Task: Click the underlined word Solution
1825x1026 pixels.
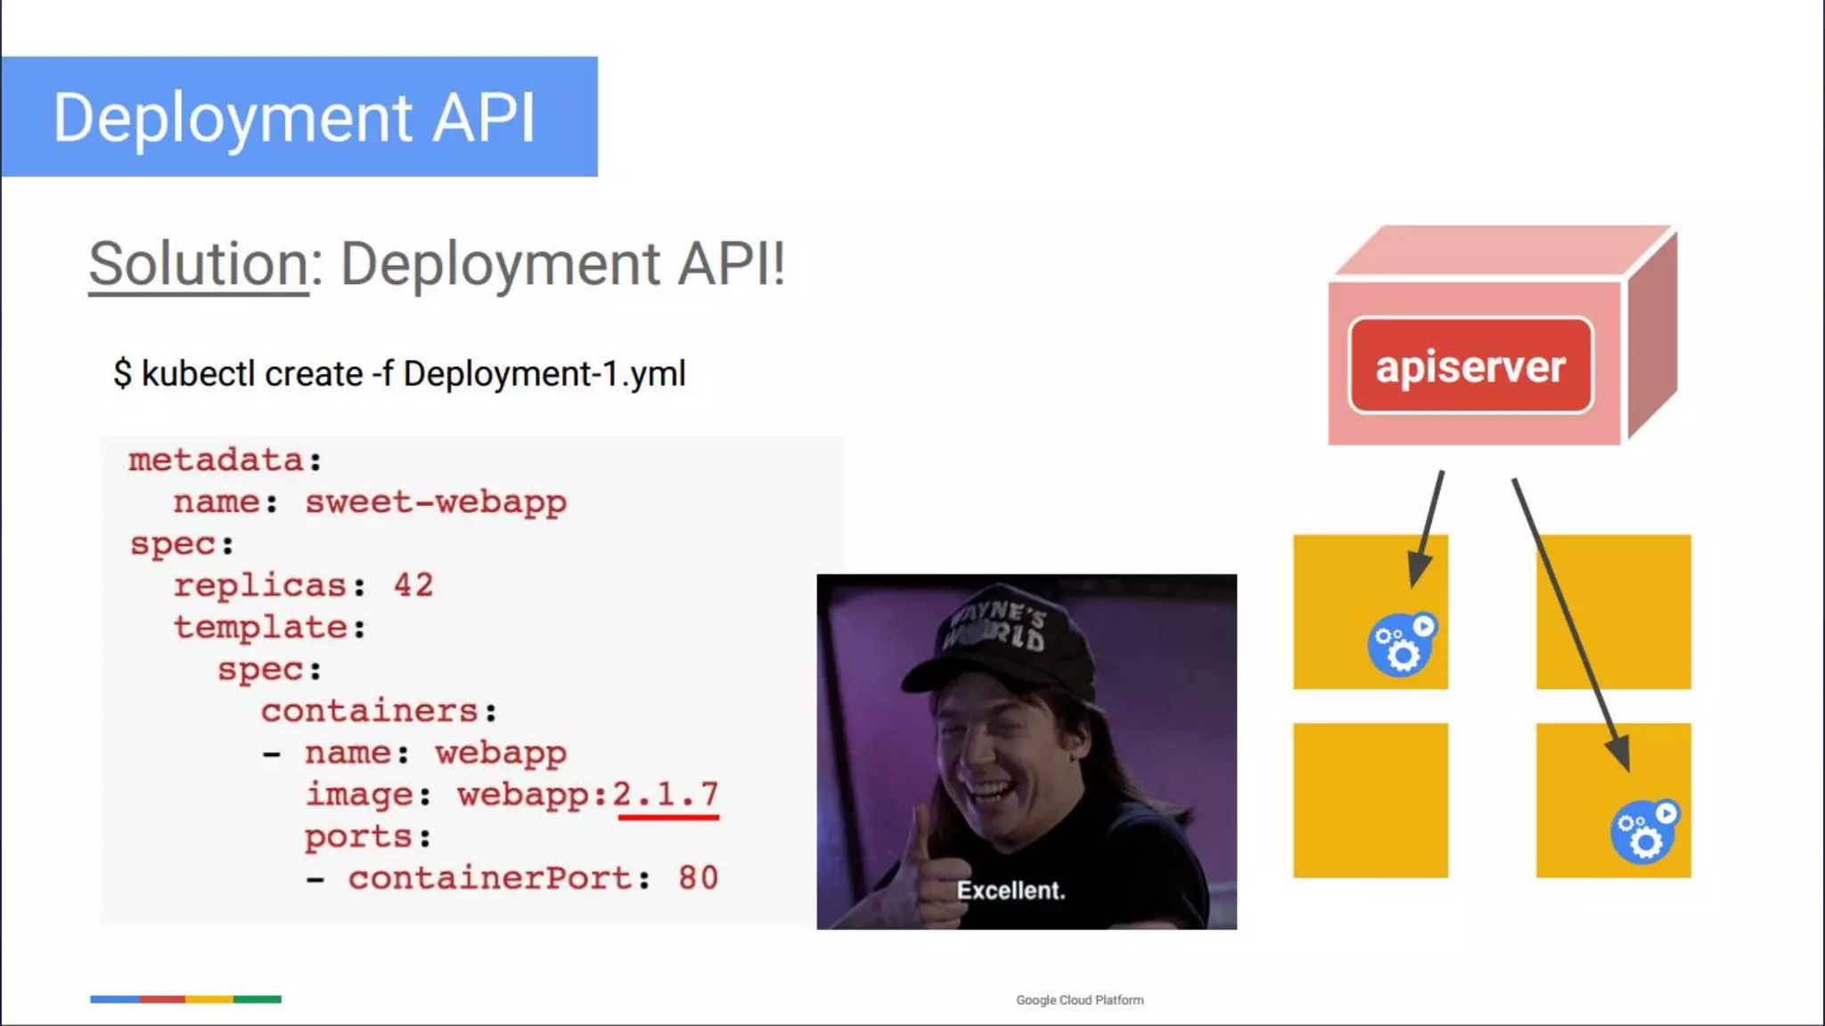Action: (199, 264)
